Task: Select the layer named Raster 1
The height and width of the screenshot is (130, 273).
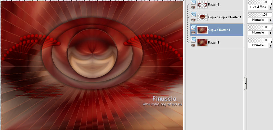Action: (x=213, y=43)
